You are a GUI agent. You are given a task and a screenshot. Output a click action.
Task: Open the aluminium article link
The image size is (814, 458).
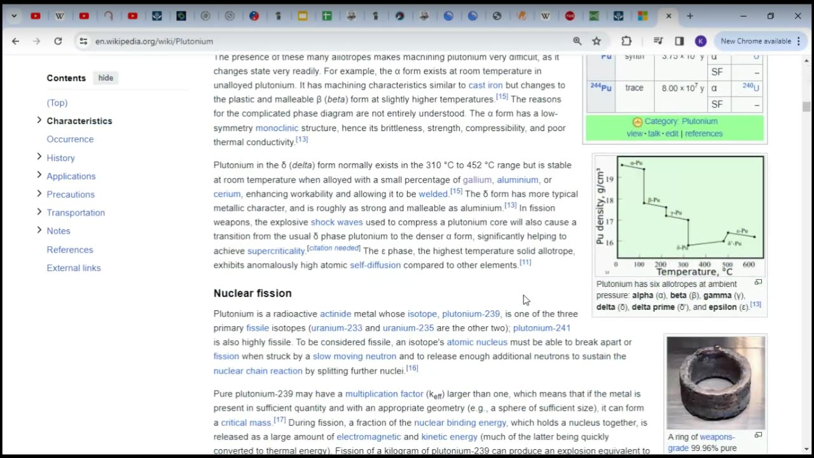coord(518,180)
